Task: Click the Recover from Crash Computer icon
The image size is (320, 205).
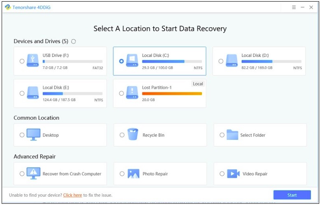Action: click(33, 174)
